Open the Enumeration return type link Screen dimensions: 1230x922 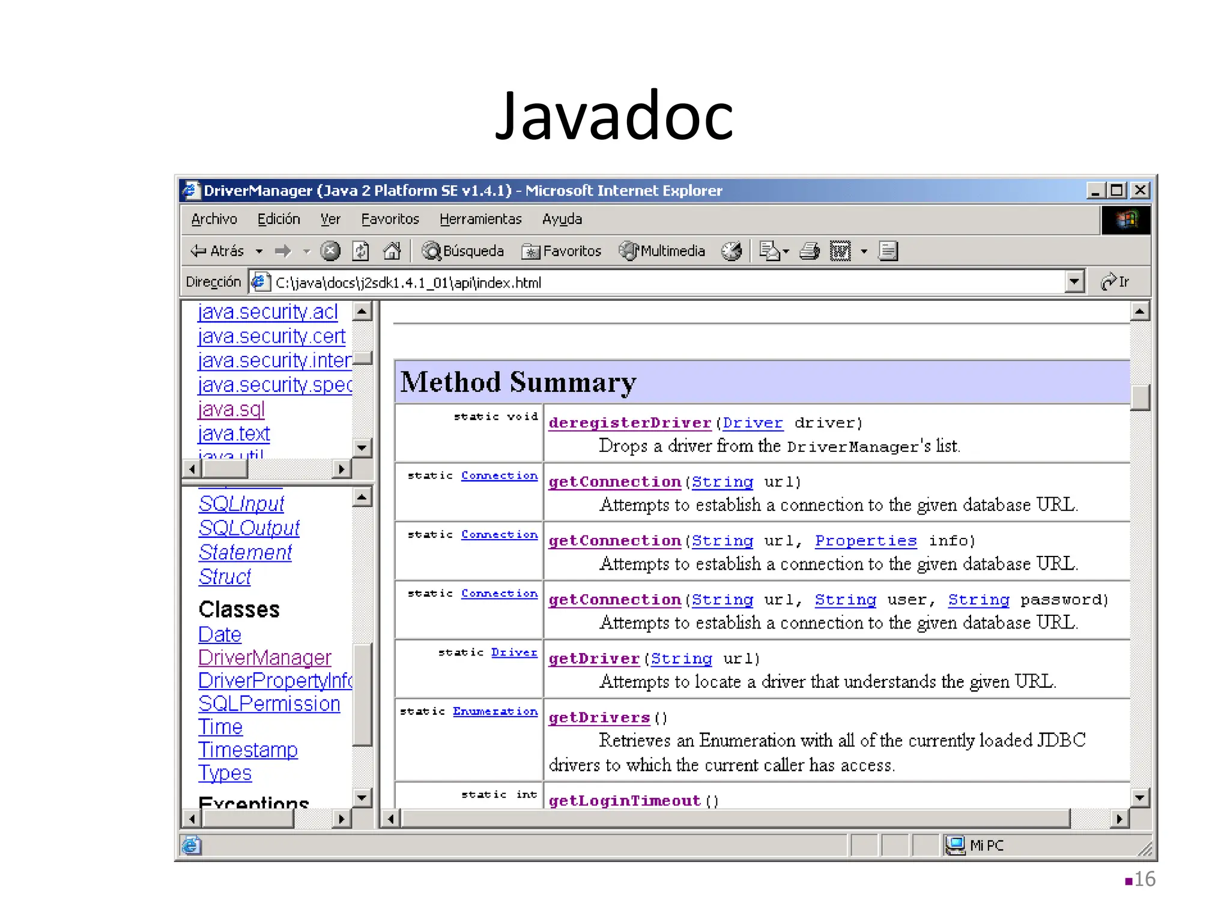pos(495,711)
